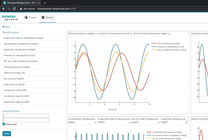
Task: Toggle ambient air temperature legend entry in top plot
Action: [168, 47]
